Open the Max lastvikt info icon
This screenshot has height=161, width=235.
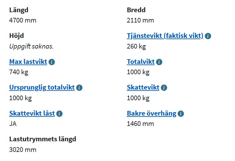pyautogui.click(x=52, y=62)
